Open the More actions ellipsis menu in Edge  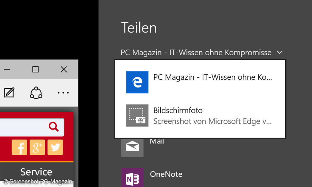(63, 92)
